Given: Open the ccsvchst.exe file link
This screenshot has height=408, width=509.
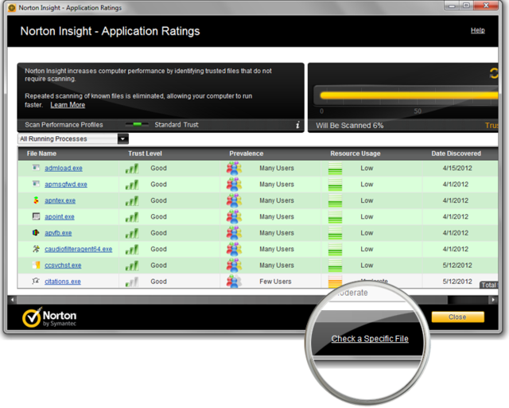Looking at the screenshot, I should [63, 266].
